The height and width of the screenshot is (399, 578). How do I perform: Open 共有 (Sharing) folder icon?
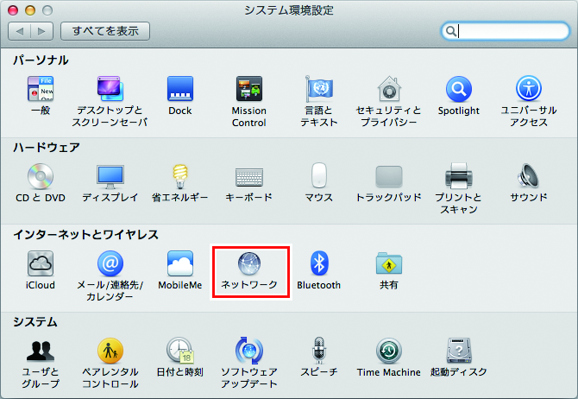click(389, 263)
